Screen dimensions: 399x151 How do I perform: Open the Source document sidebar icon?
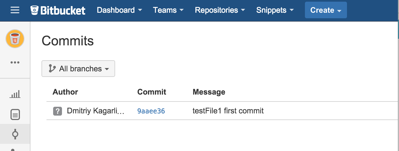(x=15, y=114)
